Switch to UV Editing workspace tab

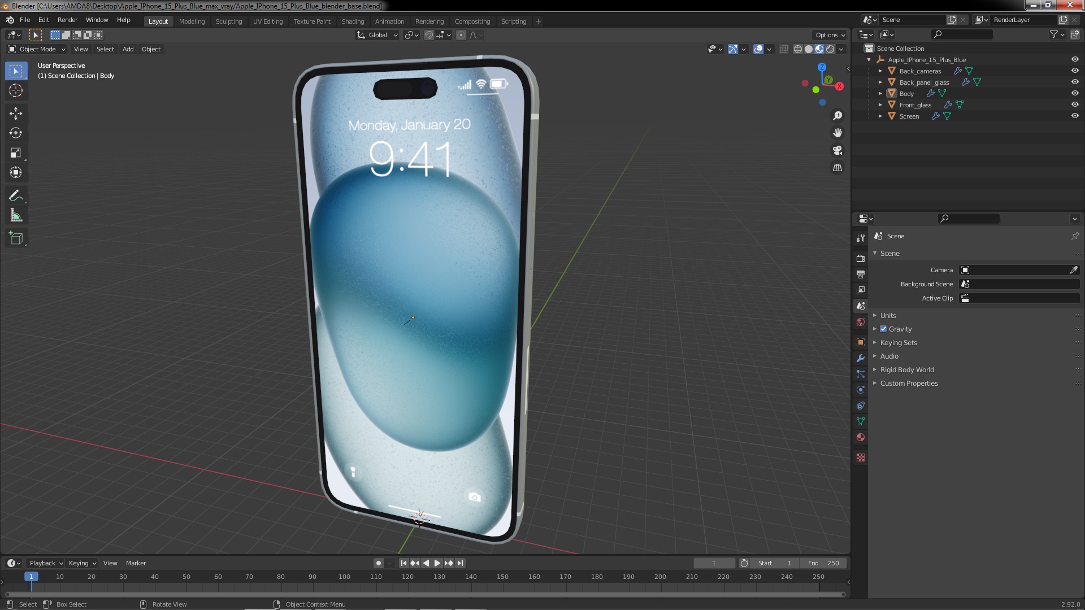(x=268, y=21)
